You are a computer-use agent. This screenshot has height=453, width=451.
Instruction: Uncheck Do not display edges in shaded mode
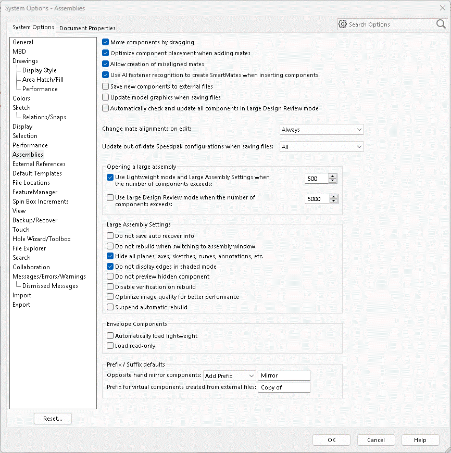[x=110, y=267]
